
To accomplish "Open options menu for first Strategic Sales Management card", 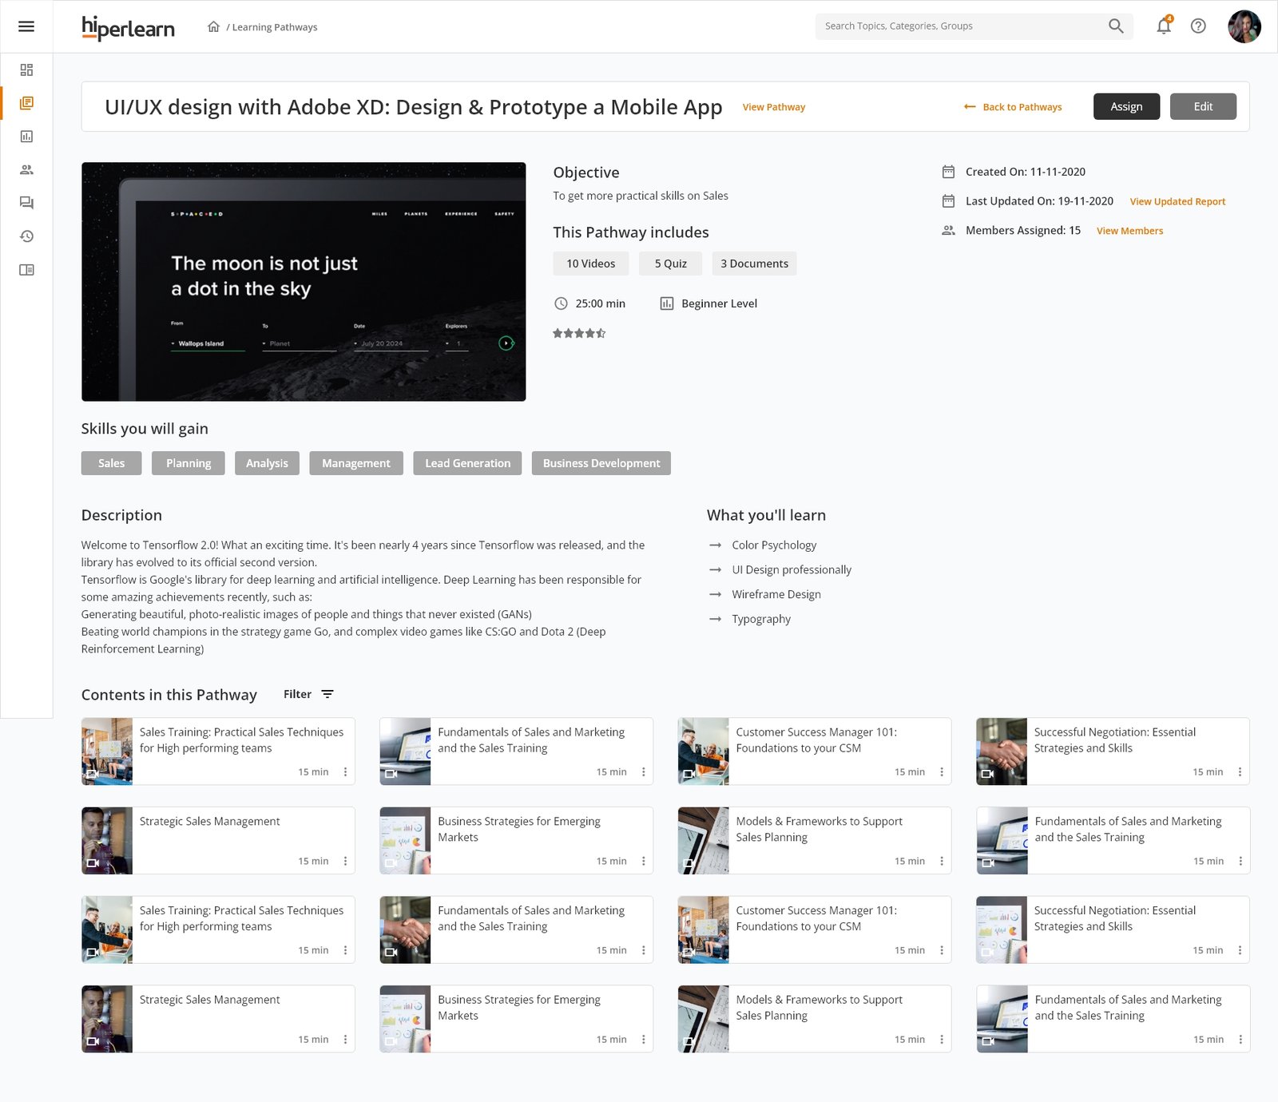I will [x=345, y=861].
